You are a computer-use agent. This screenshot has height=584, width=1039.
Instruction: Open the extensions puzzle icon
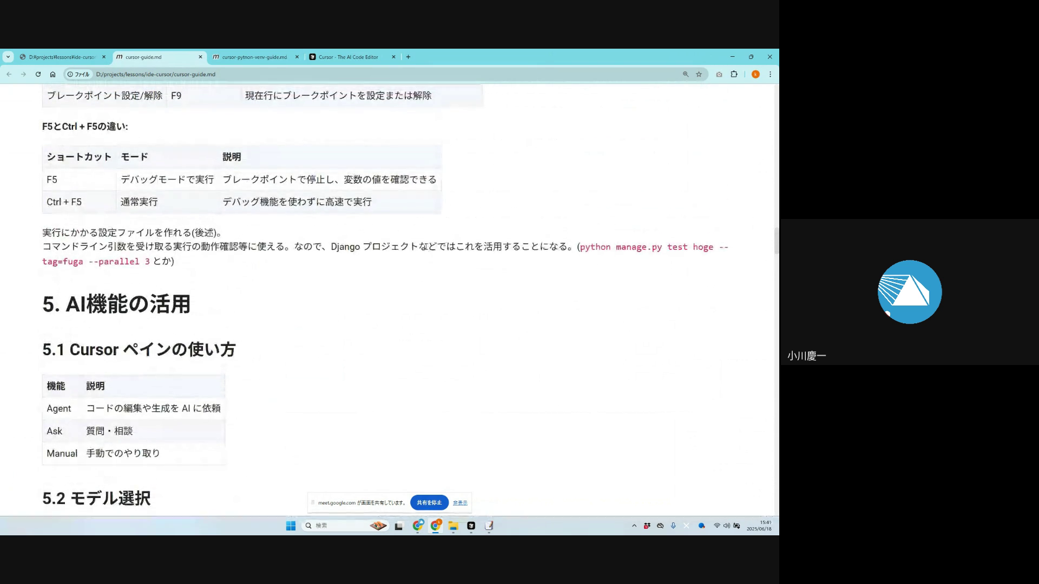coord(734,74)
